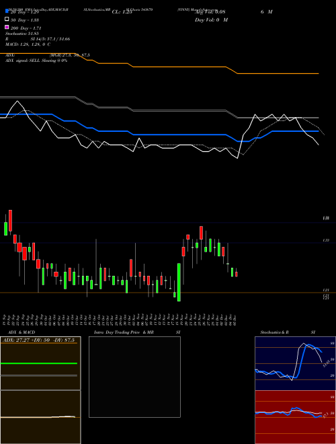Click the white 50 Day legend swatch
The height and width of the screenshot is (444, 336).
(7, 19)
